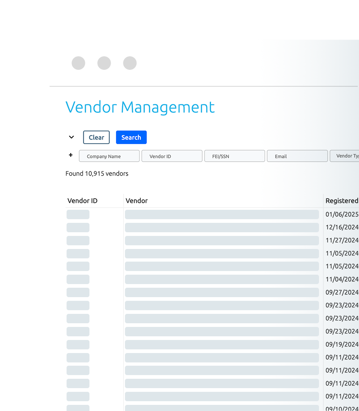Collapse the search filters chevron
Screen dimensions: 359x411
(71, 137)
